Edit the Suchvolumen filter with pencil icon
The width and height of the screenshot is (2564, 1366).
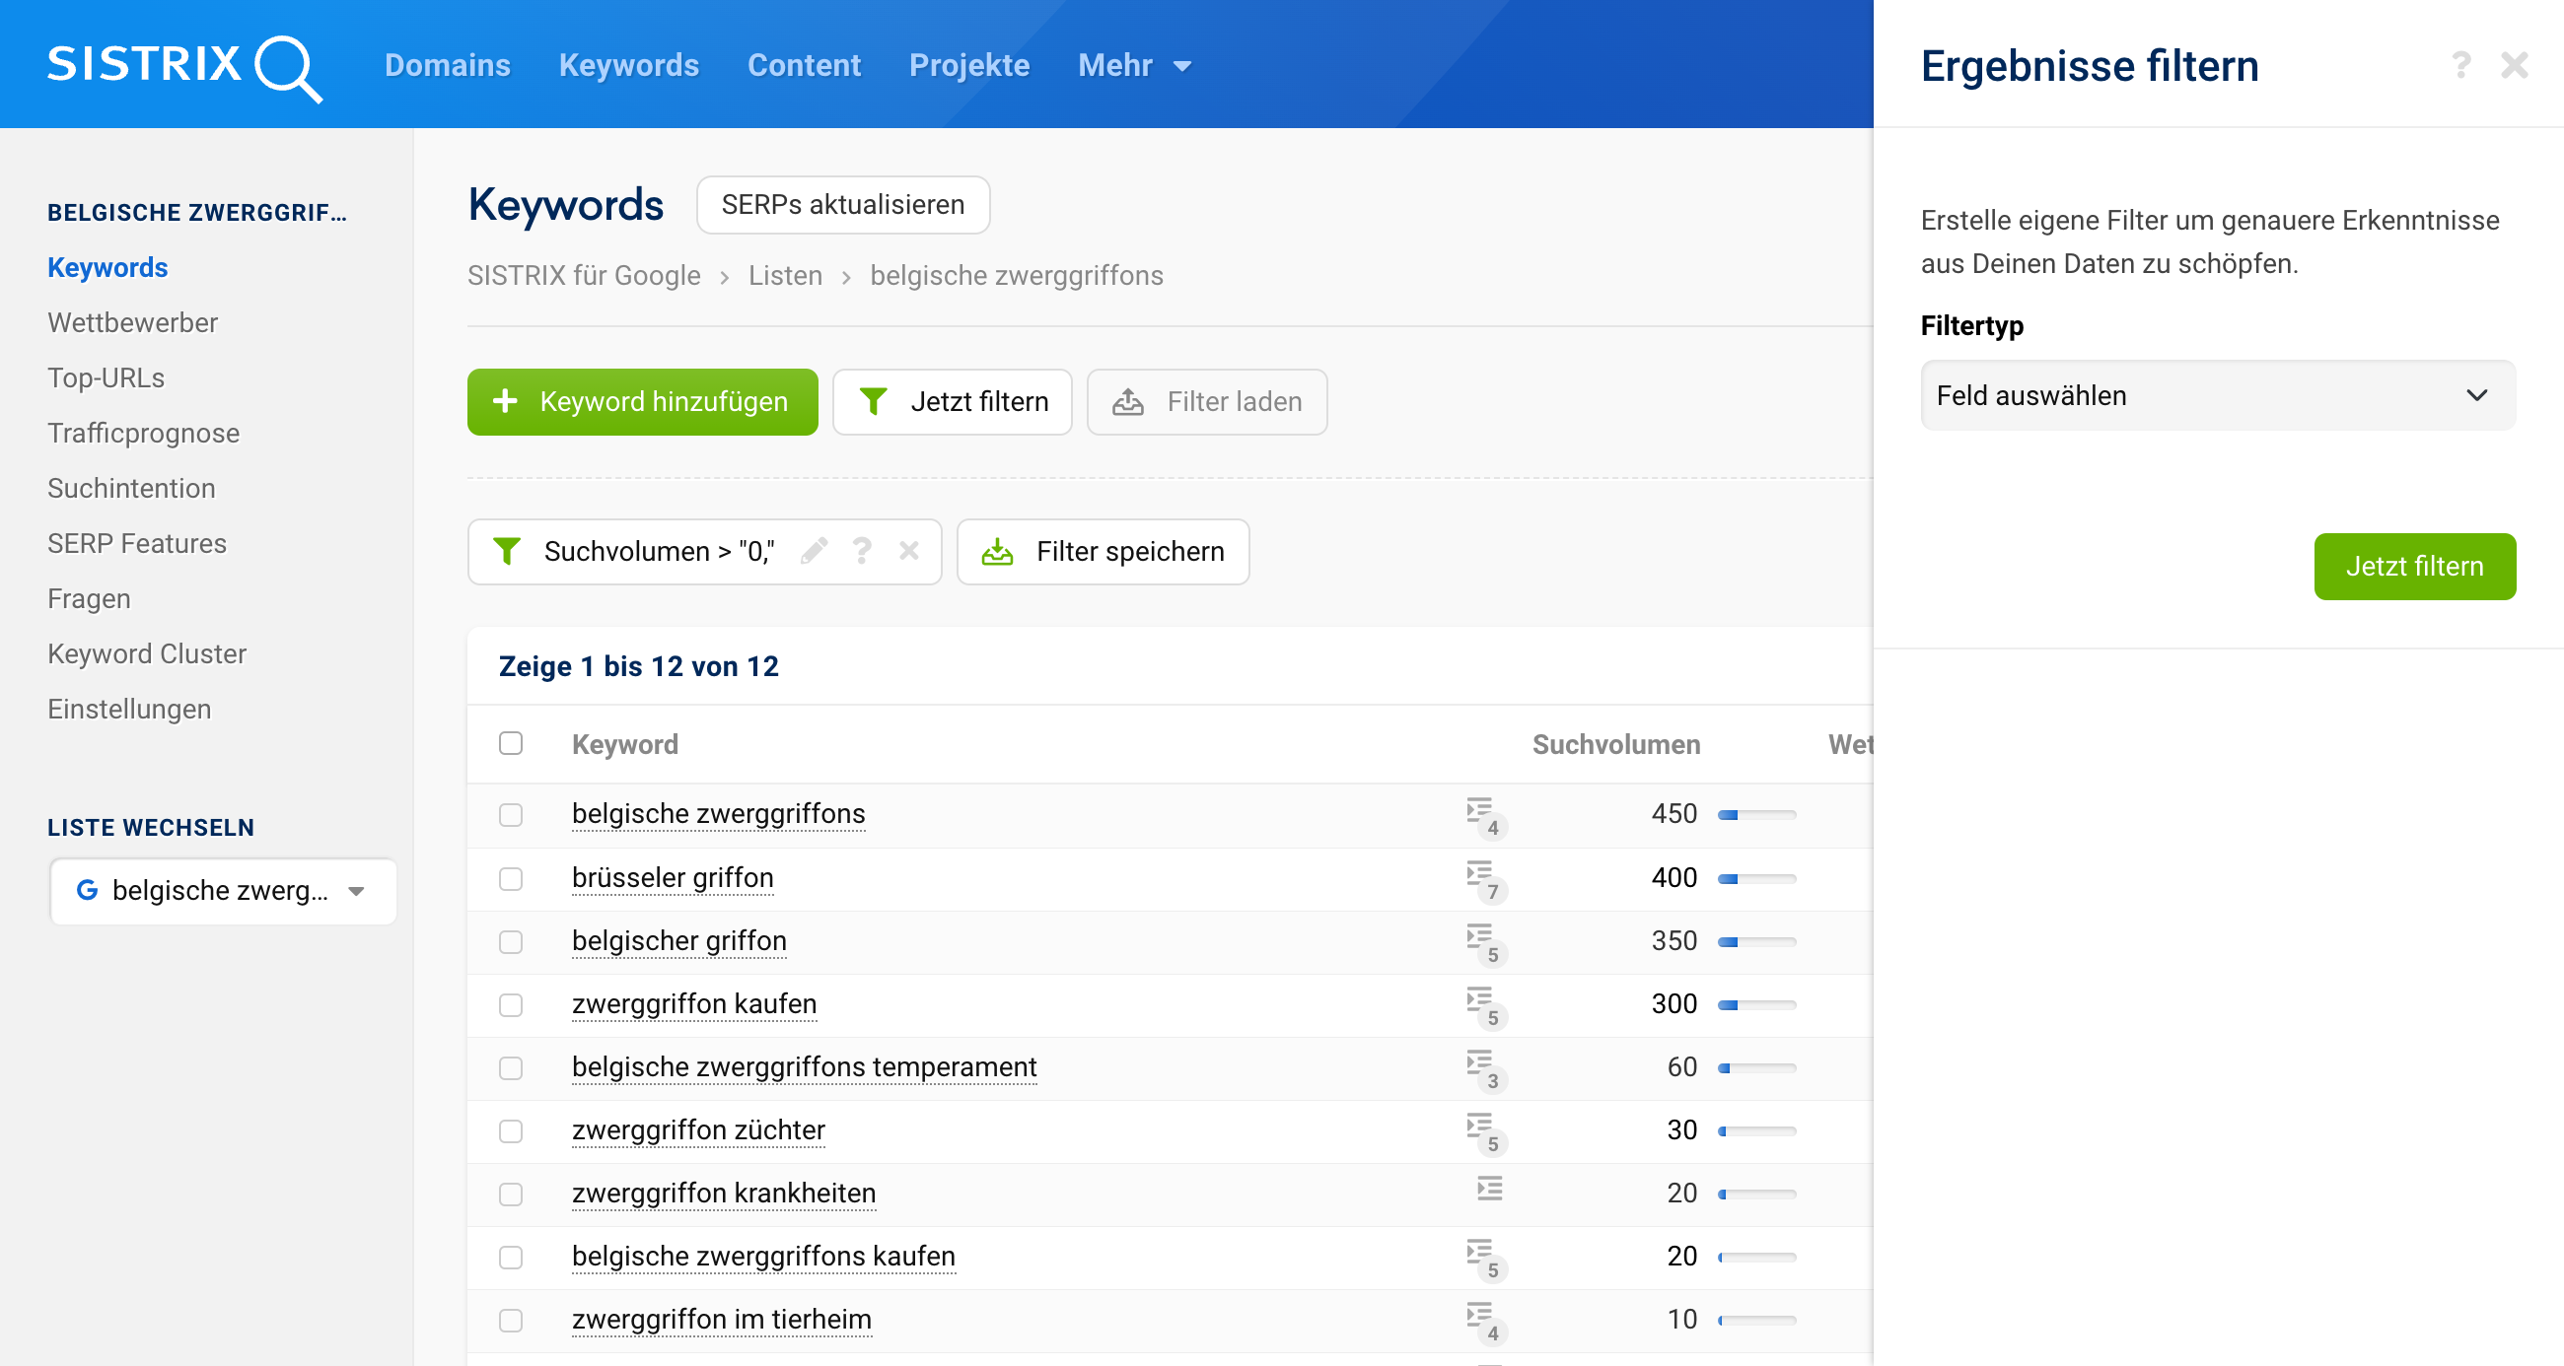click(815, 550)
